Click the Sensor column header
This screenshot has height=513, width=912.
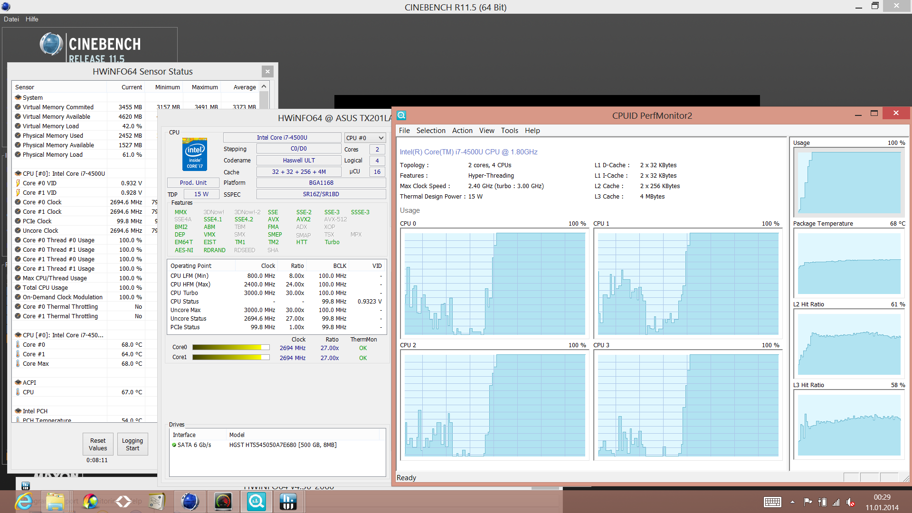point(59,87)
